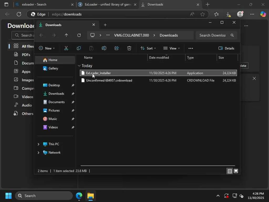Image resolution: width=269 pixels, height=202 pixels.
Task: Close exloader - Search tab
Action: click(x=73, y=5)
